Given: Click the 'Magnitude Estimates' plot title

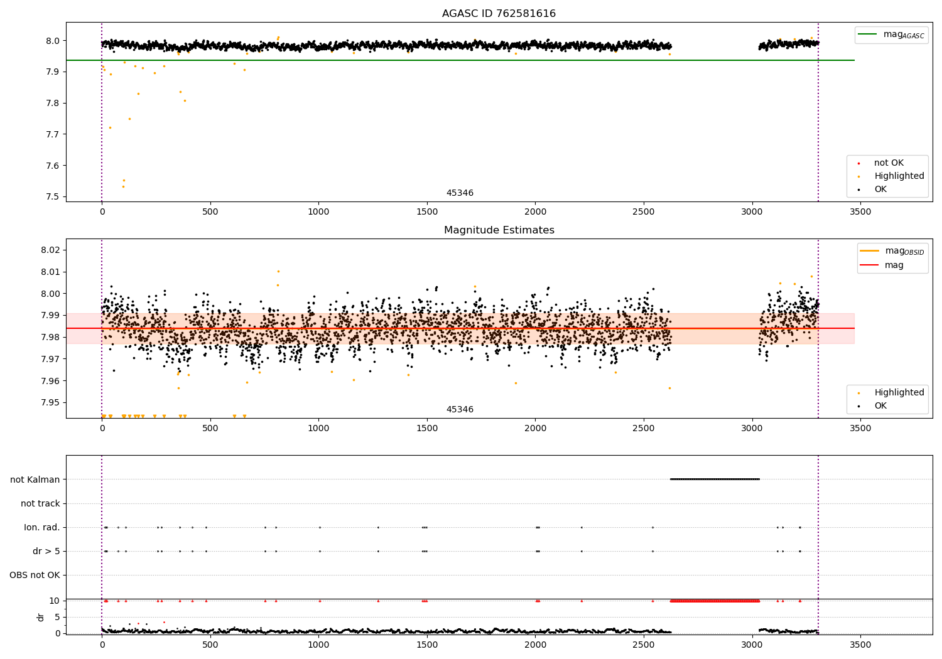Looking at the screenshot, I should click(499, 230).
